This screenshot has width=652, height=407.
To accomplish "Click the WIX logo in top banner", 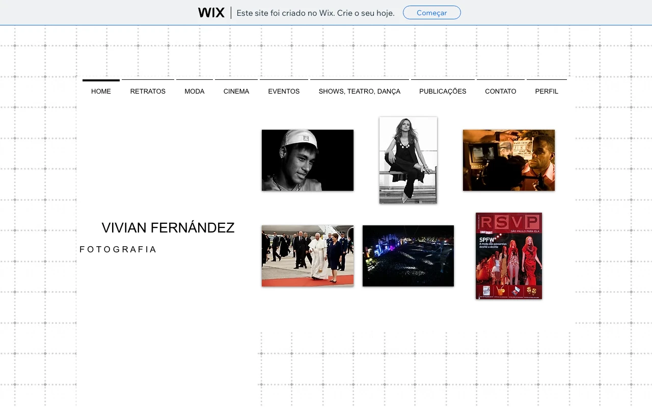I will [x=211, y=13].
